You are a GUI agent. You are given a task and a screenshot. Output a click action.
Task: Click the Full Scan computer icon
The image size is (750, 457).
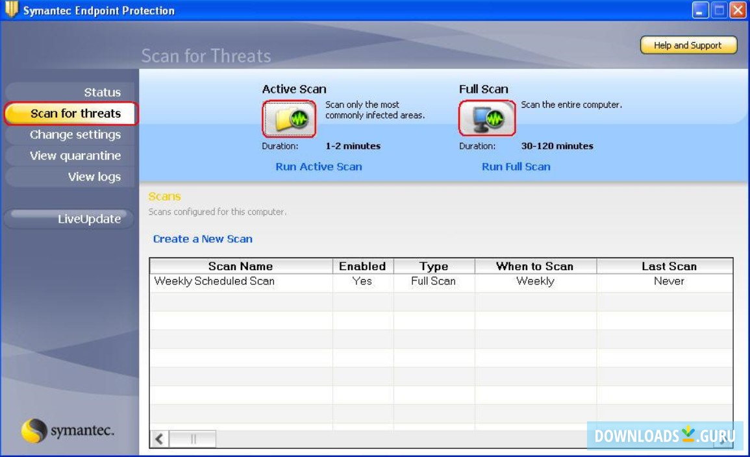(488, 118)
